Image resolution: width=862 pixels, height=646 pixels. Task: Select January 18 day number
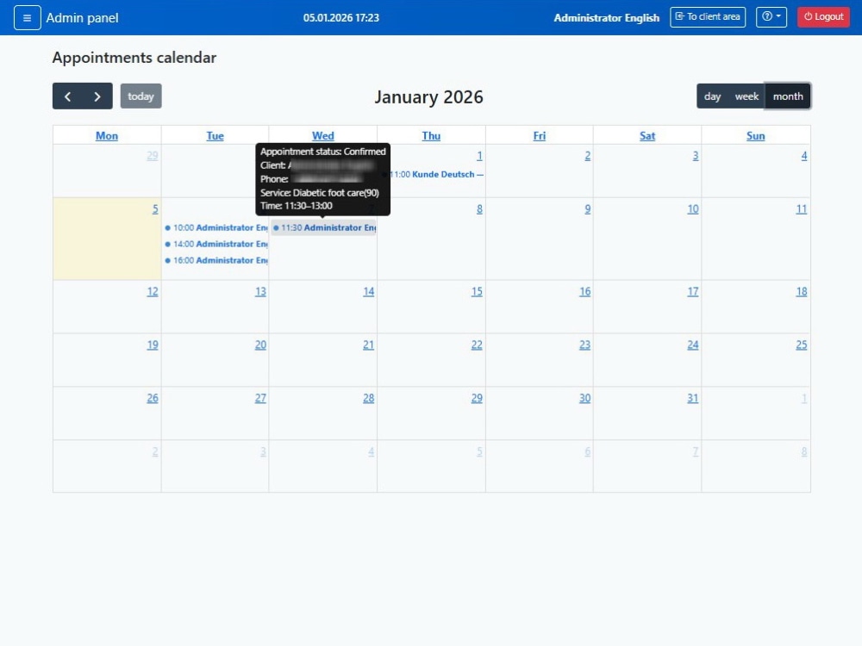point(802,292)
